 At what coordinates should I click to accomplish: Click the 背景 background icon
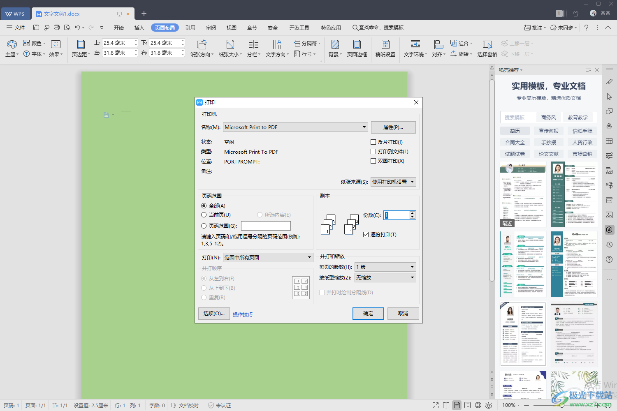coord(335,44)
